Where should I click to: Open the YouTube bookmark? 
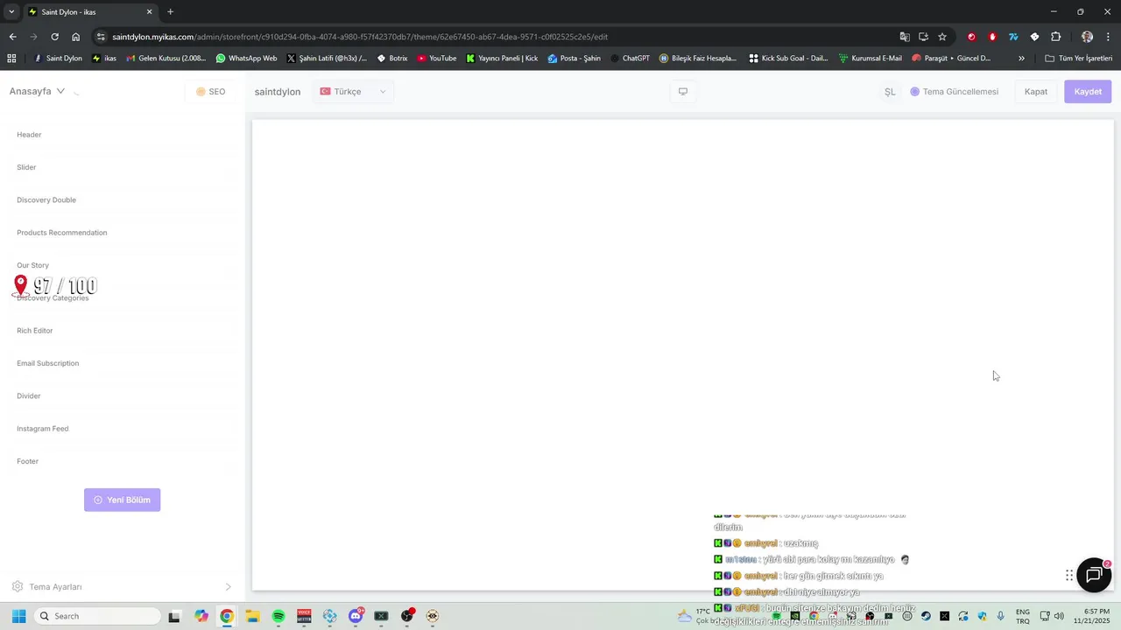[x=437, y=59]
